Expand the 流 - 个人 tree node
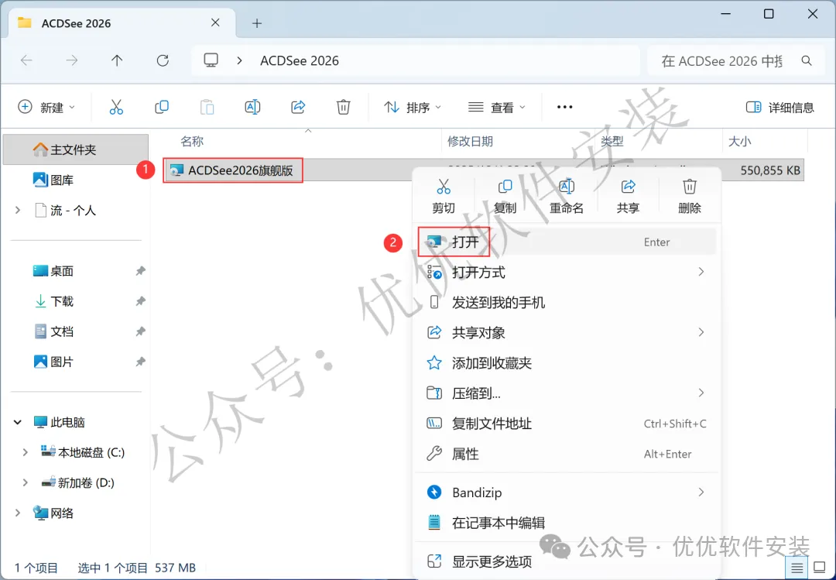 pyautogui.click(x=18, y=210)
